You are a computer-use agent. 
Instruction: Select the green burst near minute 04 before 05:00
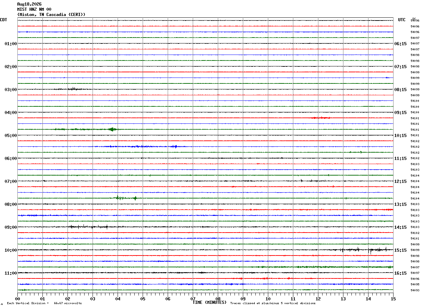coord(112,129)
